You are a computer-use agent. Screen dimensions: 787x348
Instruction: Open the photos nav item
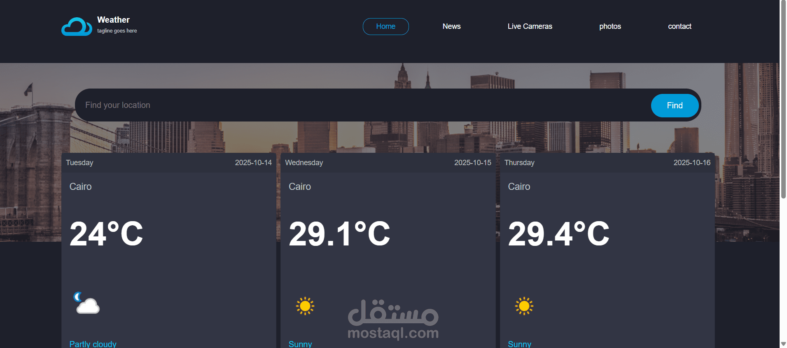click(x=610, y=26)
